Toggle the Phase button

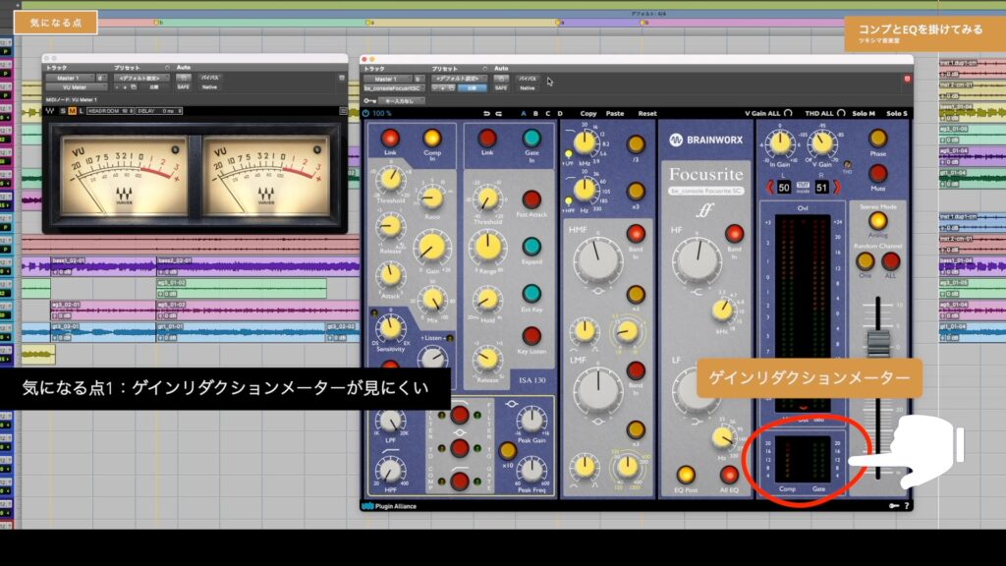pos(877,138)
